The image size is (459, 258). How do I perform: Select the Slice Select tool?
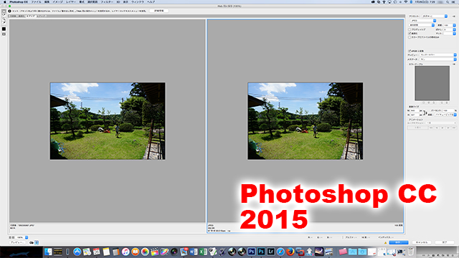click(x=4, y=15)
